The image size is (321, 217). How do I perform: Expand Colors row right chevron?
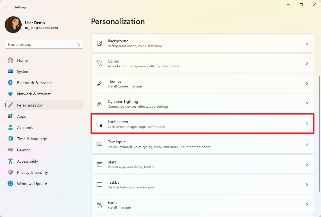tap(307, 63)
